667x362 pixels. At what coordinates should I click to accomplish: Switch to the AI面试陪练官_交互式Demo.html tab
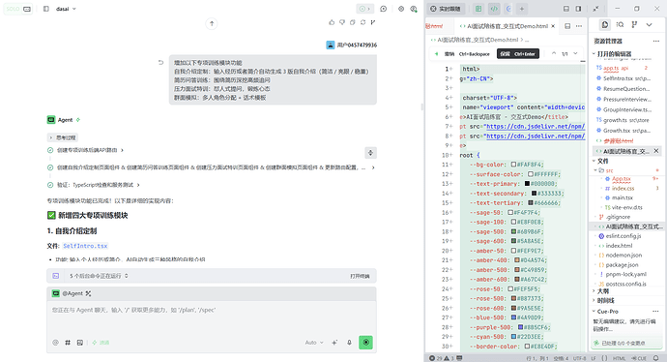pos(507,26)
